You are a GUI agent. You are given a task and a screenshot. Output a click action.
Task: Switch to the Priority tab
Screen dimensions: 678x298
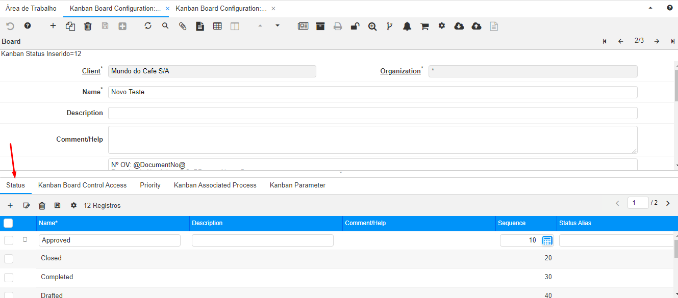click(x=150, y=185)
